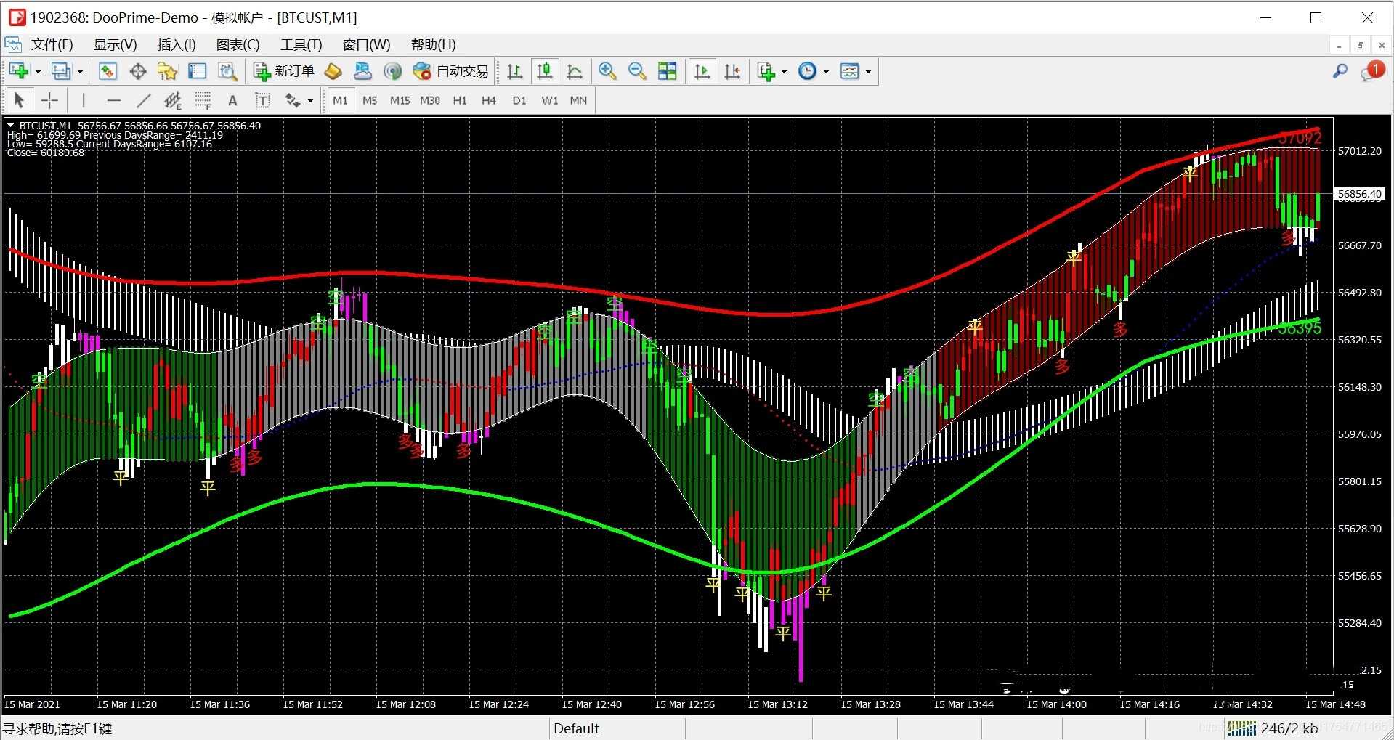1394x740 pixels.
Task: Select the equidistant channel tool
Action: (173, 100)
